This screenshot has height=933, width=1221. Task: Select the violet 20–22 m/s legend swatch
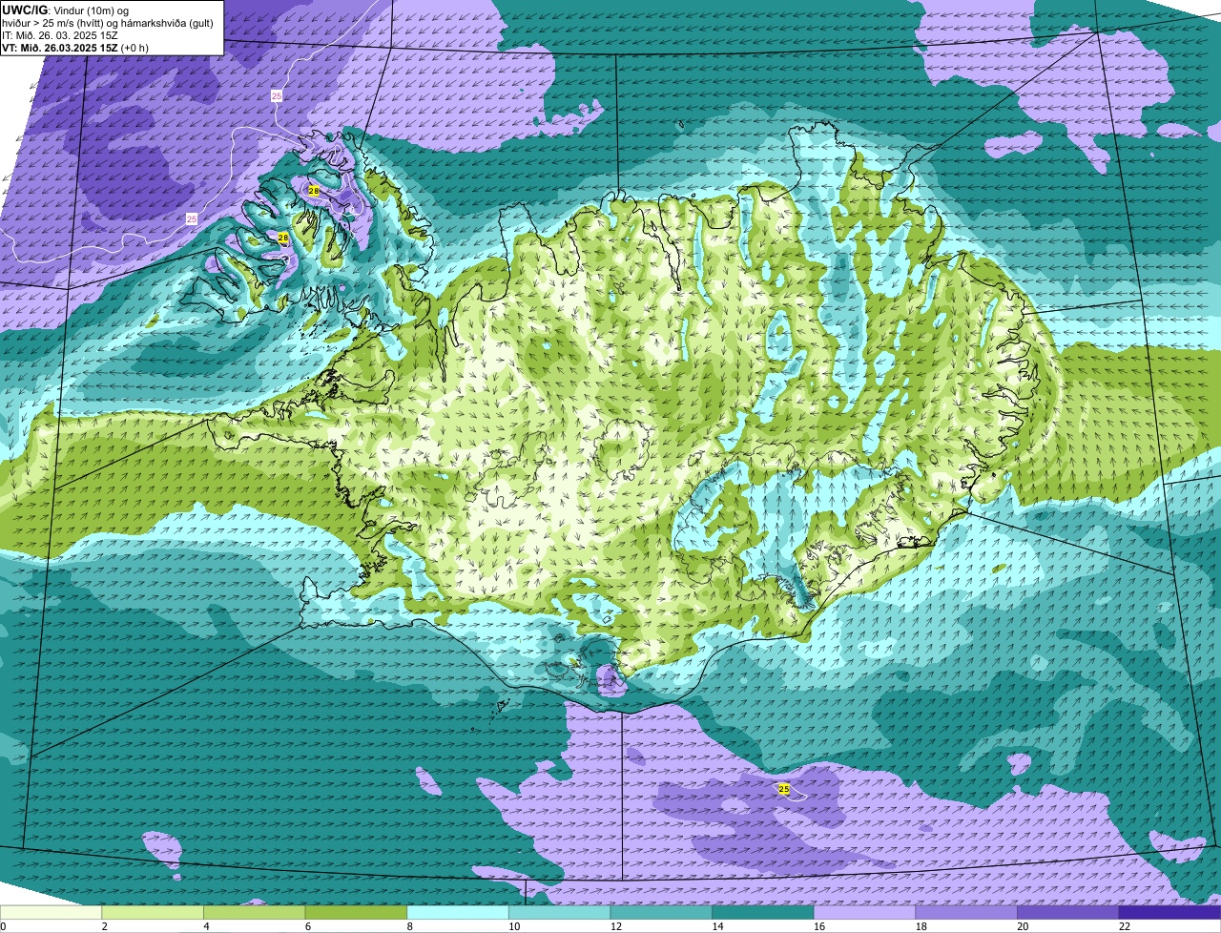pos(1068,912)
